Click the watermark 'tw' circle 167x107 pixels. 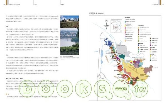[140, 89]
